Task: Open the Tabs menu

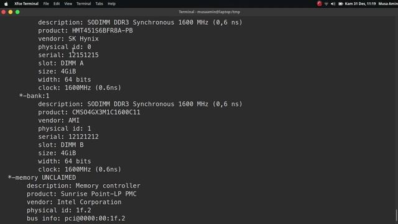Action: coord(99,4)
